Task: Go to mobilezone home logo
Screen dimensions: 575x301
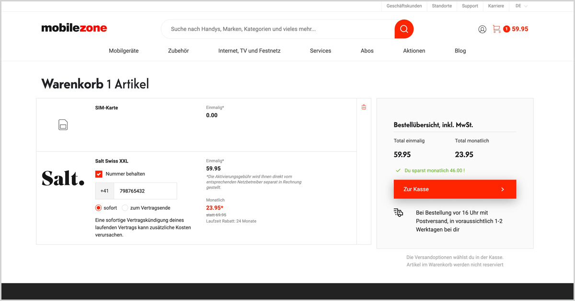Action: [x=74, y=28]
